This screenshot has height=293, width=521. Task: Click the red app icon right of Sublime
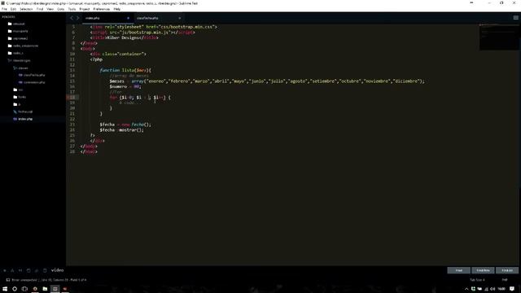[x=65, y=289]
